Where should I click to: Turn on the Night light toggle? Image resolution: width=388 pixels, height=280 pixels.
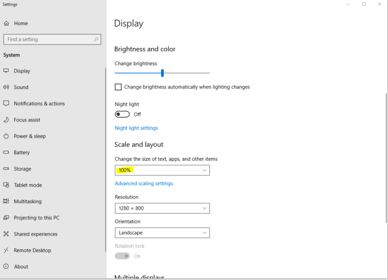pos(122,114)
